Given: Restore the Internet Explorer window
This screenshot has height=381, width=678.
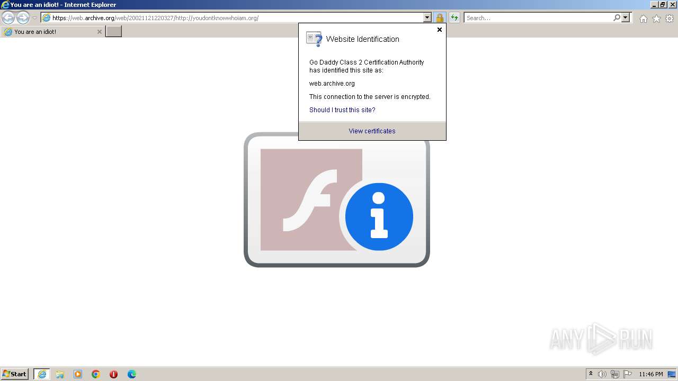Looking at the screenshot, I should (663, 5).
